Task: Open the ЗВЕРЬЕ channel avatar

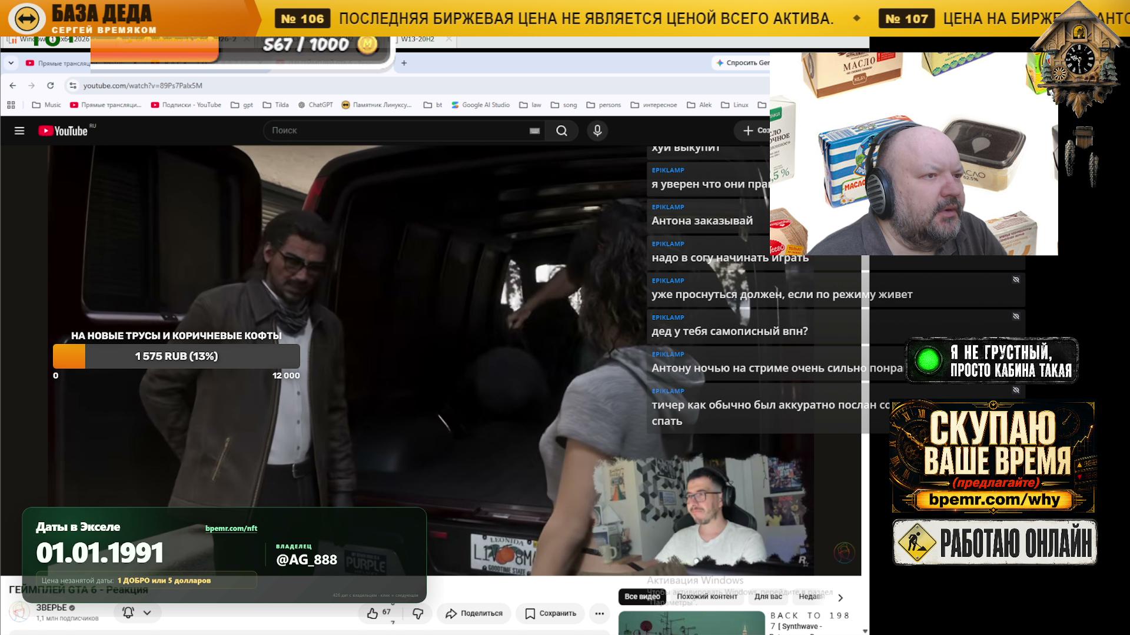Action: click(x=19, y=612)
